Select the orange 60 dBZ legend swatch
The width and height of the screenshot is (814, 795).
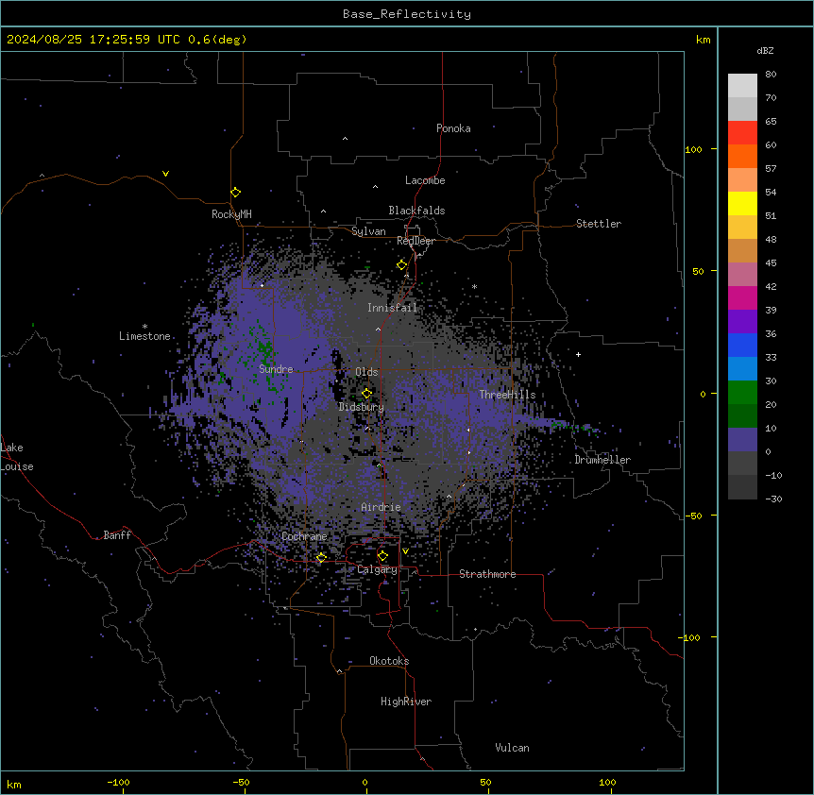pyautogui.click(x=742, y=156)
